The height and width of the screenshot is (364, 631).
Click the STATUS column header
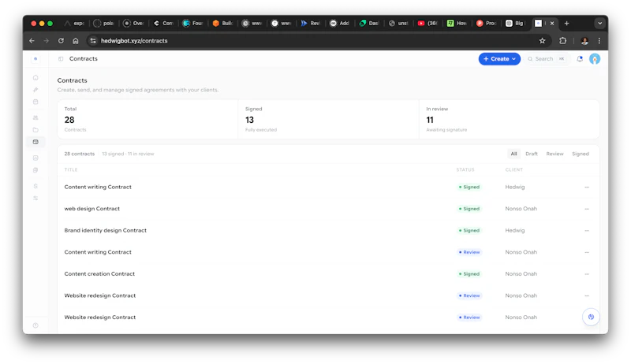click(465, 170)
